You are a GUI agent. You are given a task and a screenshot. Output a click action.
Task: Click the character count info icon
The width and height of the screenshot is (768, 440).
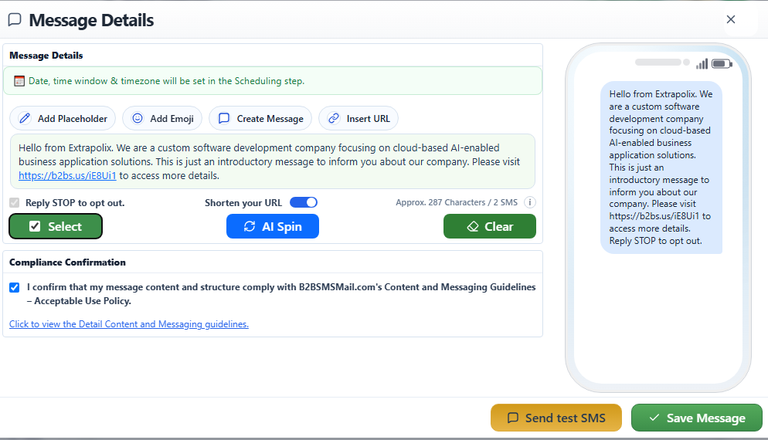tap(529, 202)
